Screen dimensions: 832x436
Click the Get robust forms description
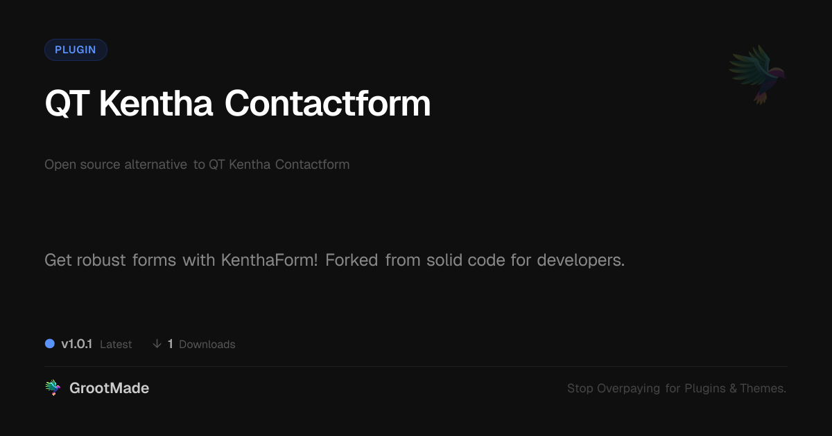(334, 261)
